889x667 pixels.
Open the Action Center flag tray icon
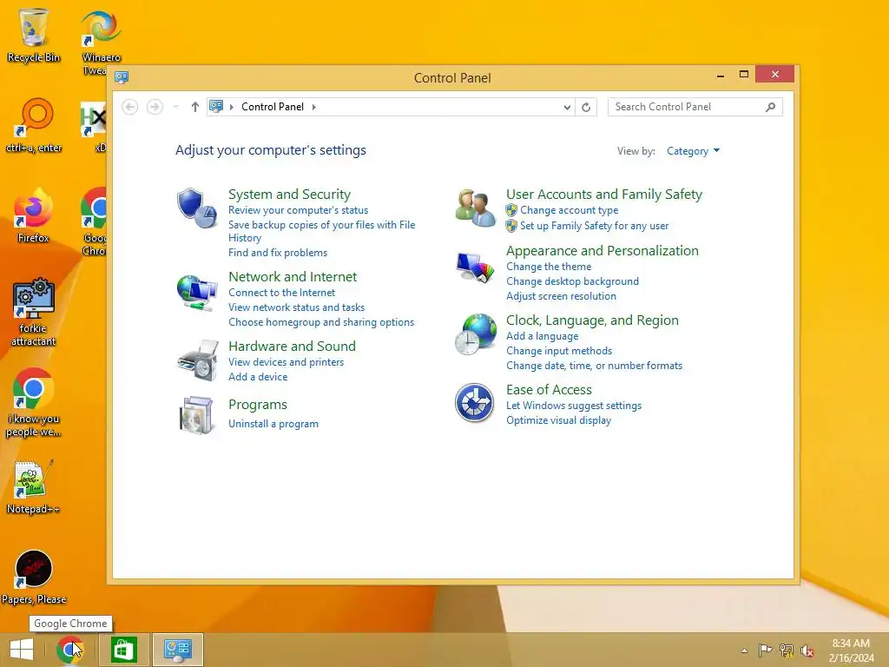765,650
